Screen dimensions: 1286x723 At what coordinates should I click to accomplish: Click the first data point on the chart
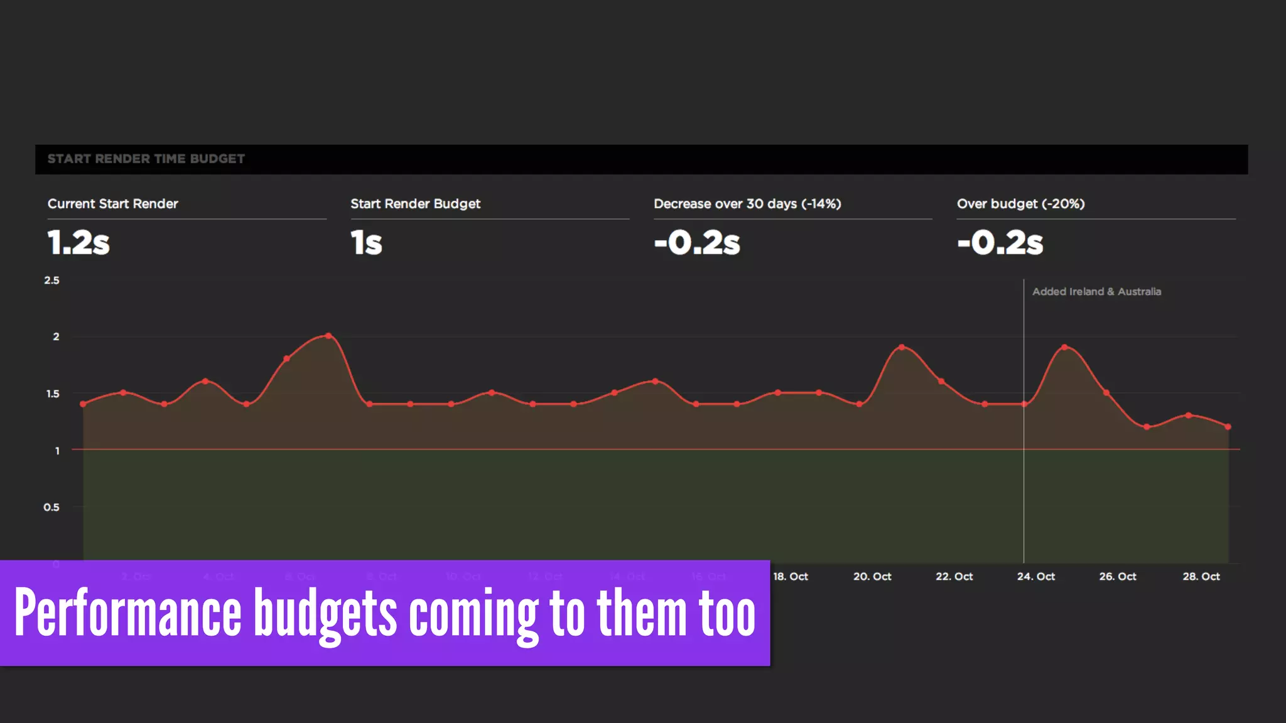tap(83, 404)
